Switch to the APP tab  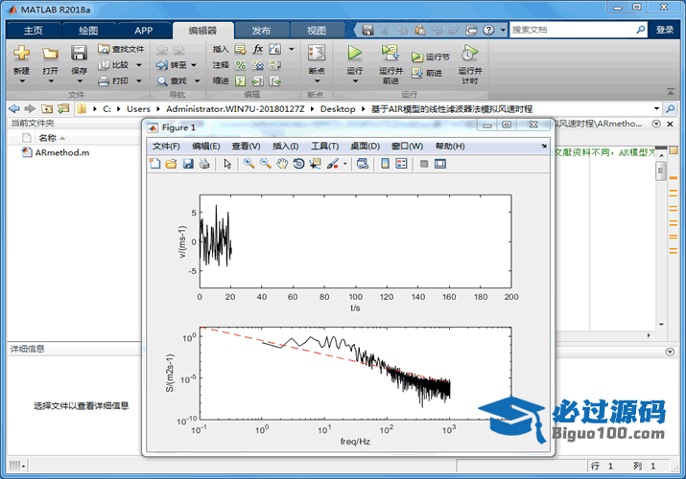[x=144, y=30]
